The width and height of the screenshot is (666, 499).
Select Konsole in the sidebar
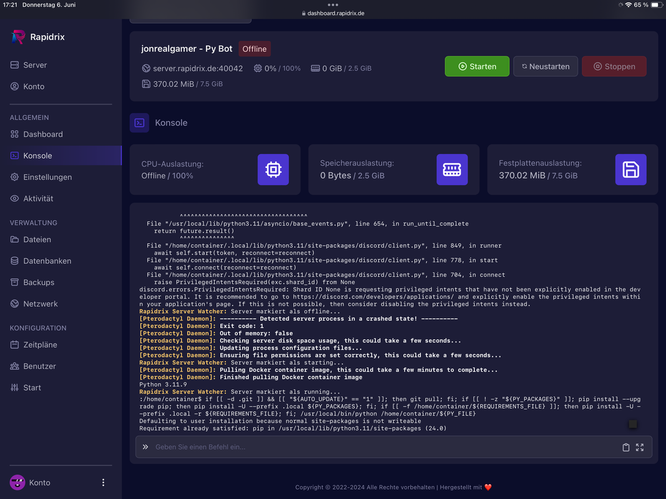[61, 155]
